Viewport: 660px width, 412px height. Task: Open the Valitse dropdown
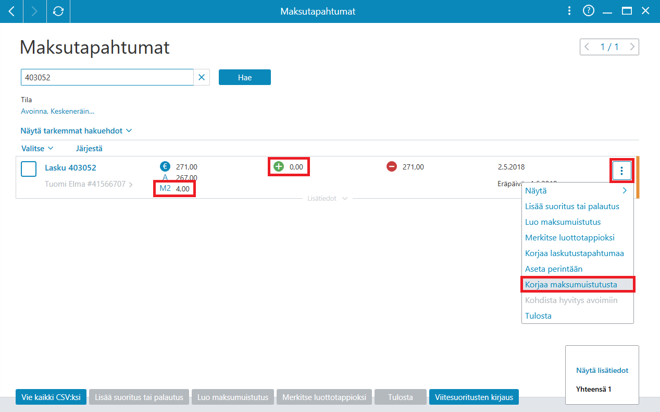tap(38, 148)
